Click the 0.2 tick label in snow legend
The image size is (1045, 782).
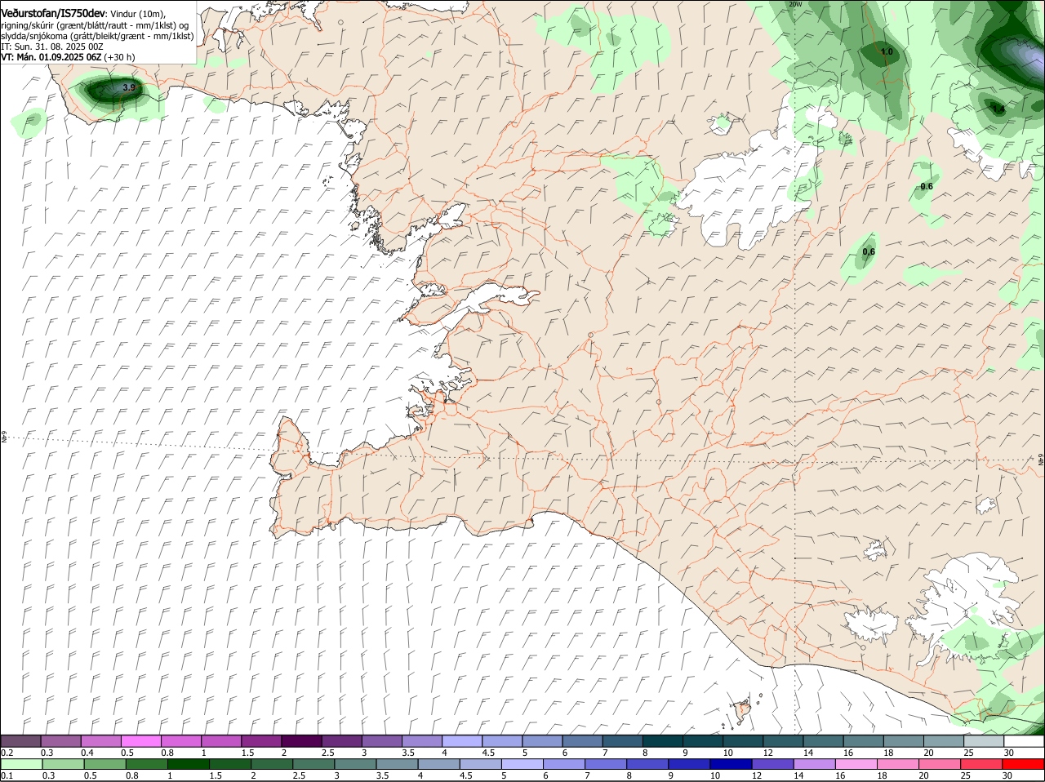[7, 753]
